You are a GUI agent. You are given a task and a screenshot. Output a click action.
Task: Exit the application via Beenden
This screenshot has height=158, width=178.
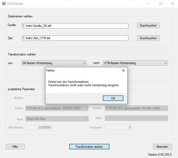click(163, 147)
